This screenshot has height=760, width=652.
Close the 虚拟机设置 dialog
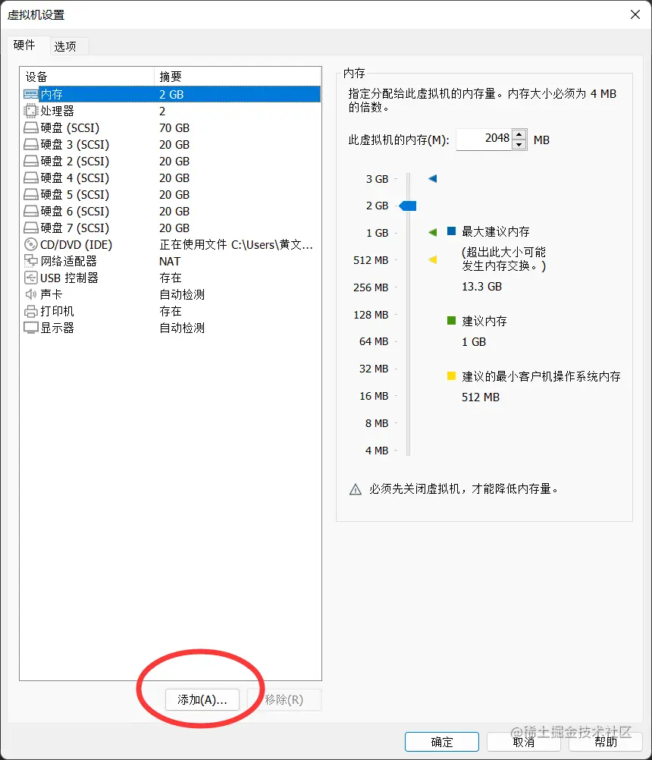tap(635, 14)
